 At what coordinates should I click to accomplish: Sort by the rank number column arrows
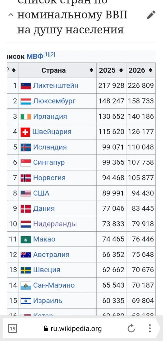14,70
